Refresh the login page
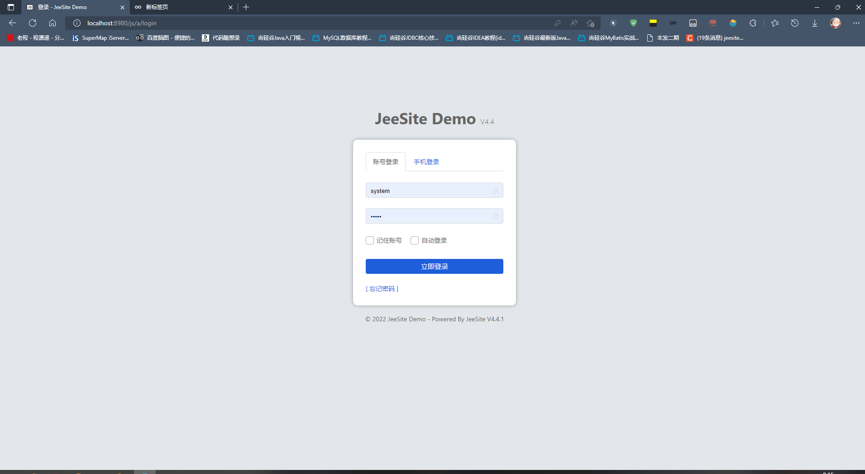Viewport: 865px width, 474px height. (33, 23)
